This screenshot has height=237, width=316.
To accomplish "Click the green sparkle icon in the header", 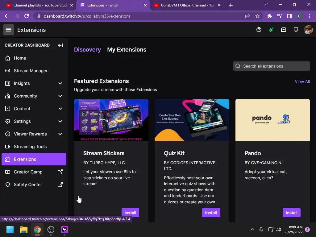I will coord(271,30).
